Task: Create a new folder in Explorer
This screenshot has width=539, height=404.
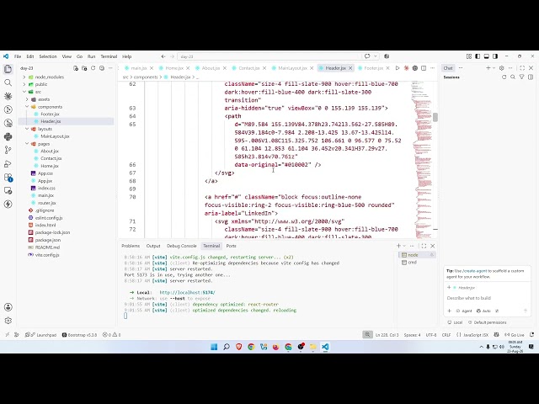Action: pos(84,68)
